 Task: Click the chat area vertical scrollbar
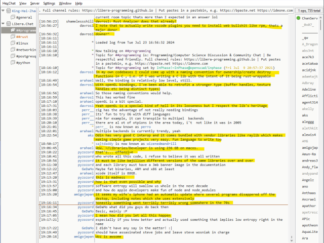pyautogui.click(x=291, y=127)
